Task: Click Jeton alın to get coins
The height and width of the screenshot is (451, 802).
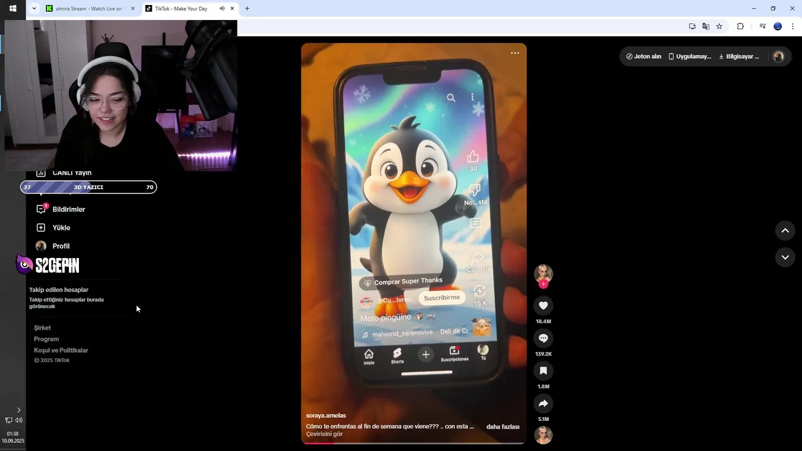Action: pos(643,56)
